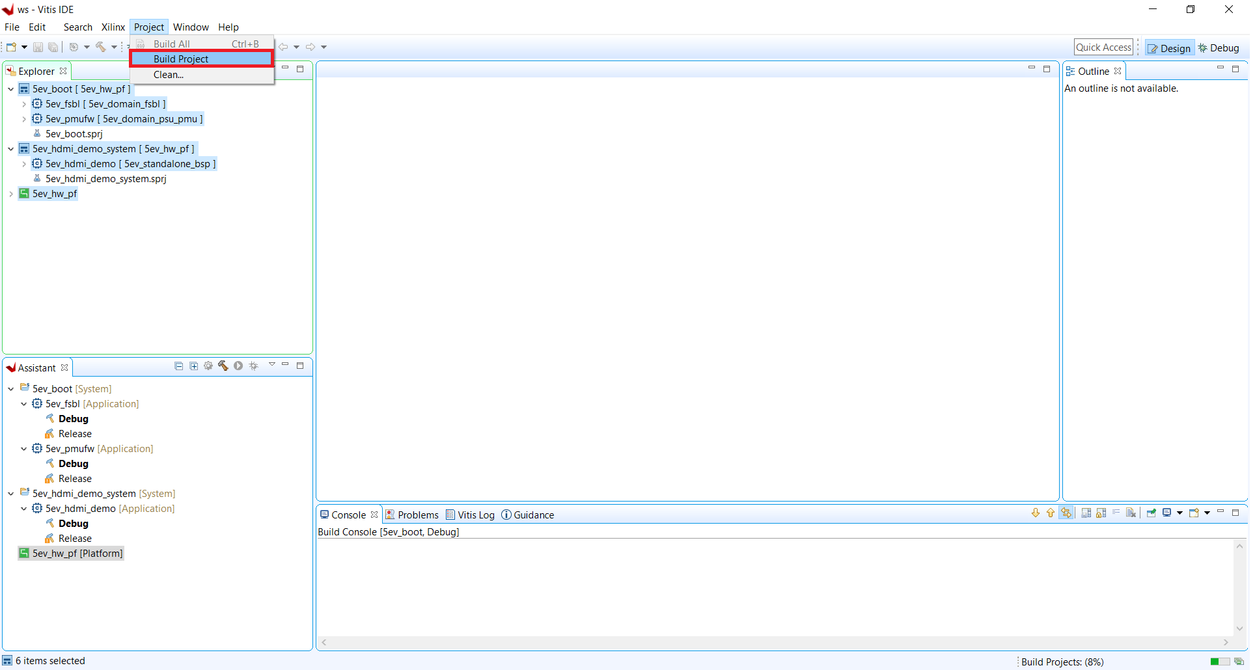Click the up arrow Previous icon in Console toolbar
1255x670 pixels.
(x=1051, y=513)
